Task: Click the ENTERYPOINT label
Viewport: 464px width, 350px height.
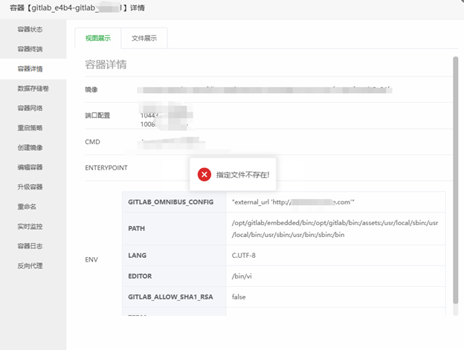Action: coord(106,168)
